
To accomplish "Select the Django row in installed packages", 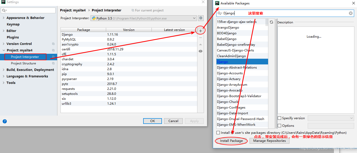I will pyautogui.click(x=129, y=35).
